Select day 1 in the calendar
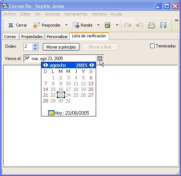181x176 pixels. pyautogui.click(x=53, y=78)
